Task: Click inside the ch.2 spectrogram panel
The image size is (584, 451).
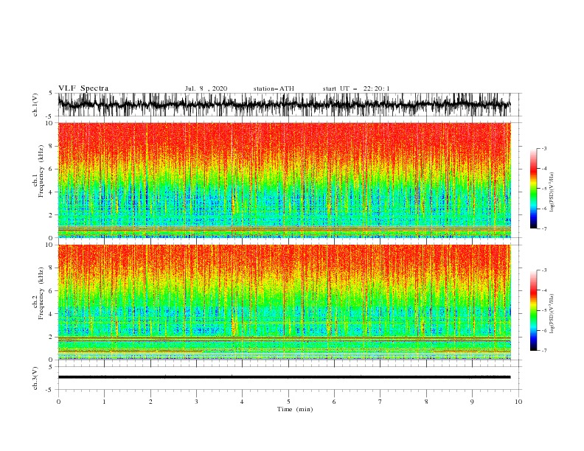Action: coord(284,302)
